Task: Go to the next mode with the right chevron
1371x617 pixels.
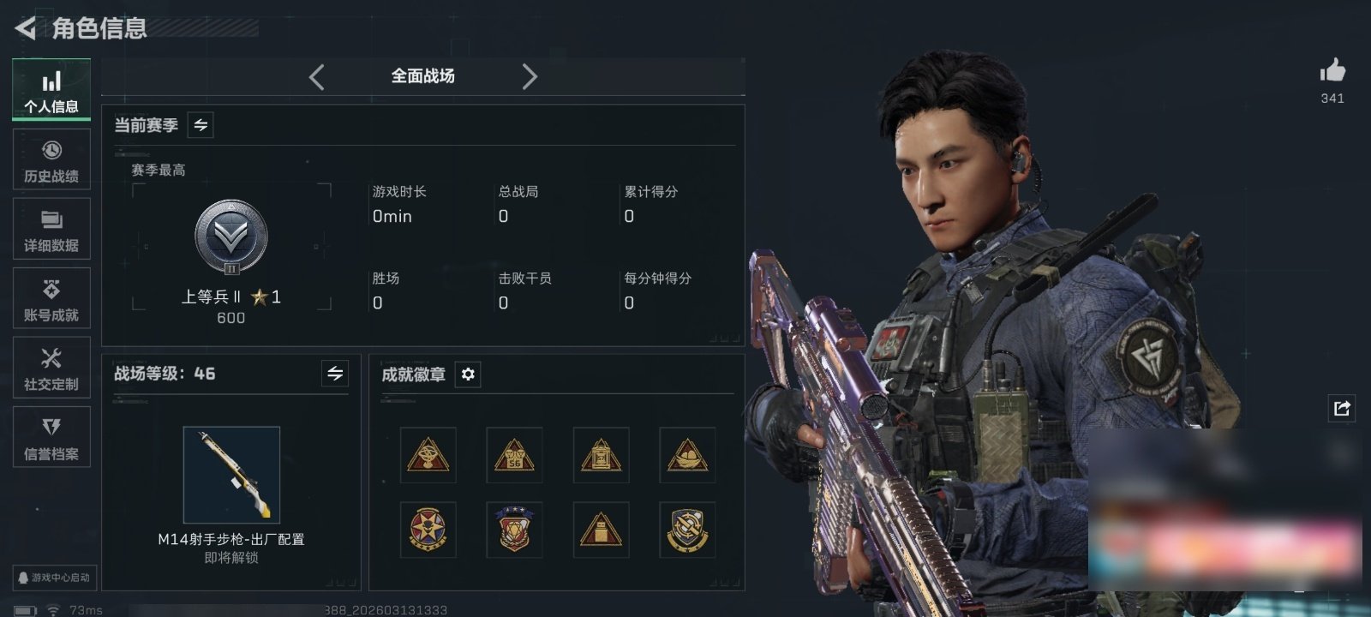Action: coord(530,77)
